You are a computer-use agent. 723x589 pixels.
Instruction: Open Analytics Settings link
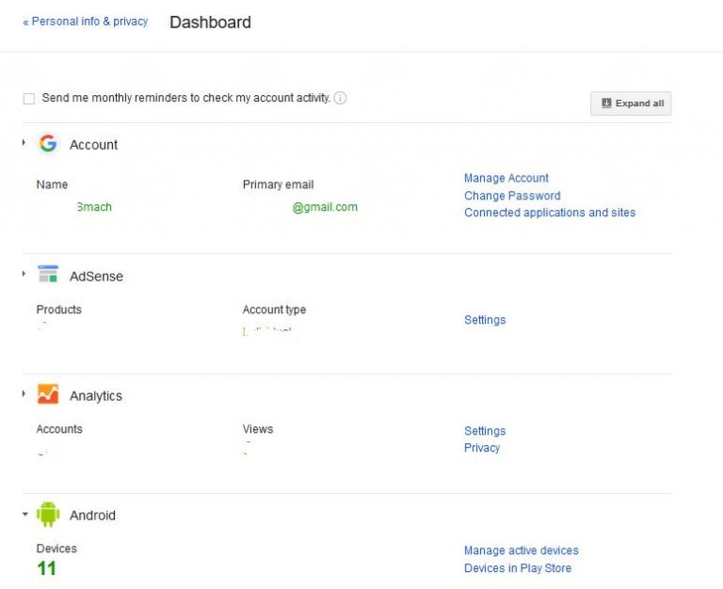pyautogui.click(x=485, y=431)
